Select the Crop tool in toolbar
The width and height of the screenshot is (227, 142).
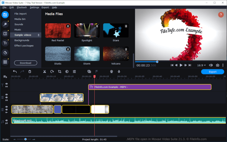[x=59, y=71]
